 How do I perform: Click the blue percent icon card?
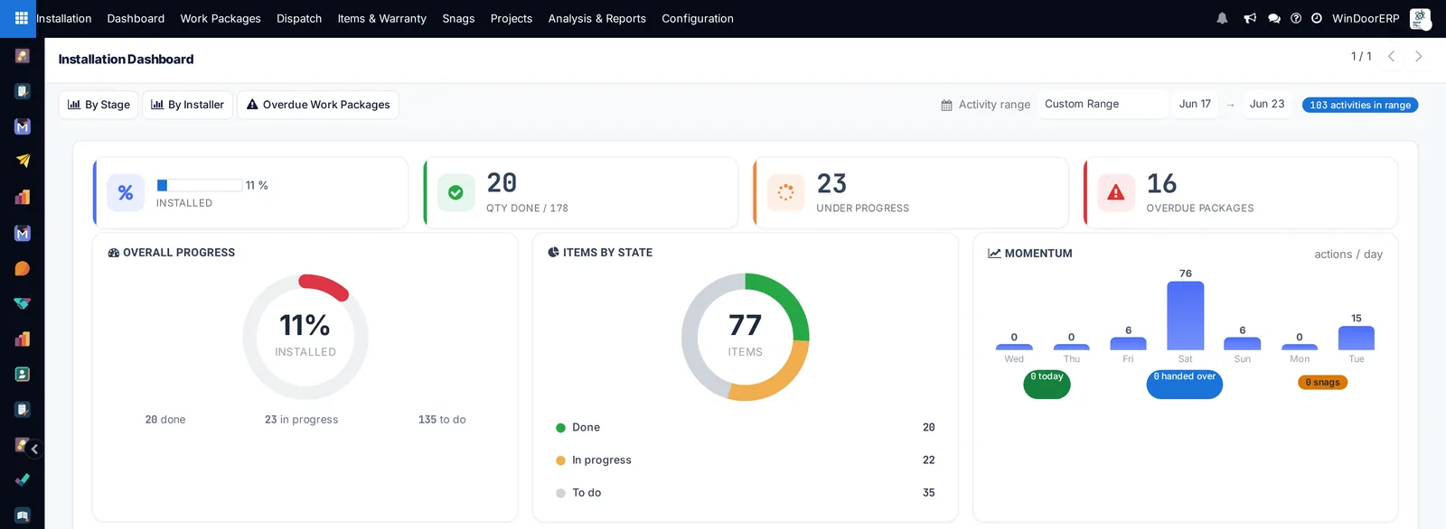click(126, 193)
